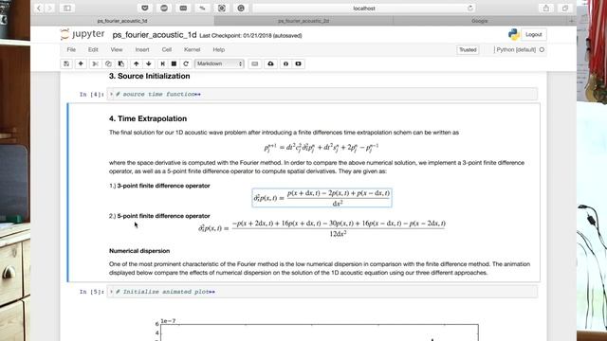Open the Kernel menu
The width and height of the screenshot is (607, 341).
pos(192,49)
